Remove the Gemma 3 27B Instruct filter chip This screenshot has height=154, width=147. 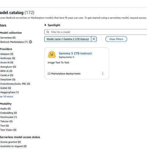point(94,39)
